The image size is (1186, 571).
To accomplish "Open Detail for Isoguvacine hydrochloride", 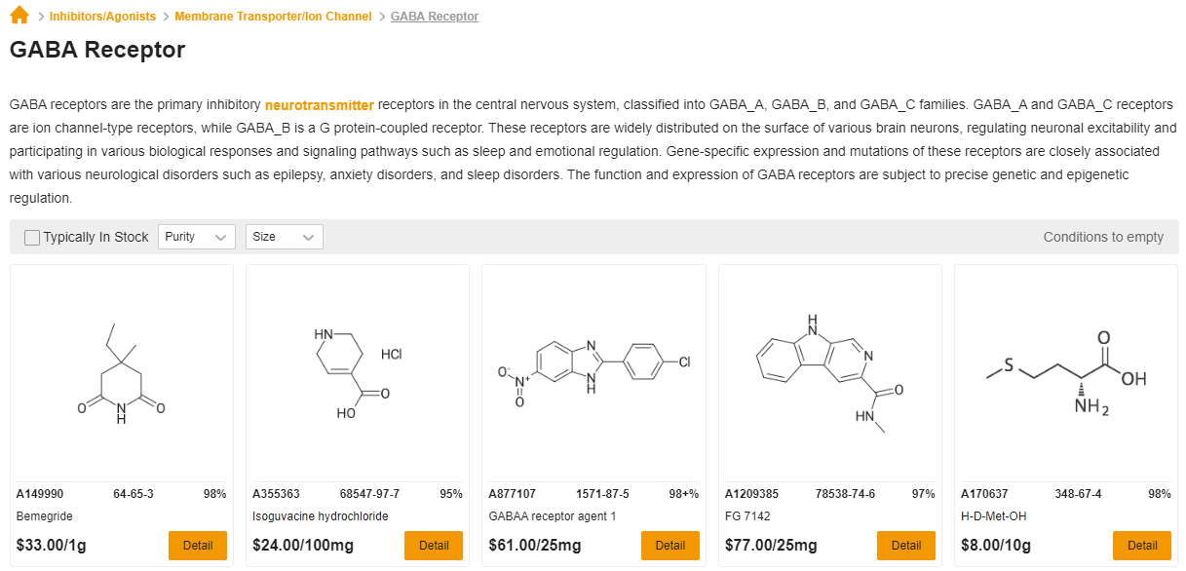I will (434, 546).
